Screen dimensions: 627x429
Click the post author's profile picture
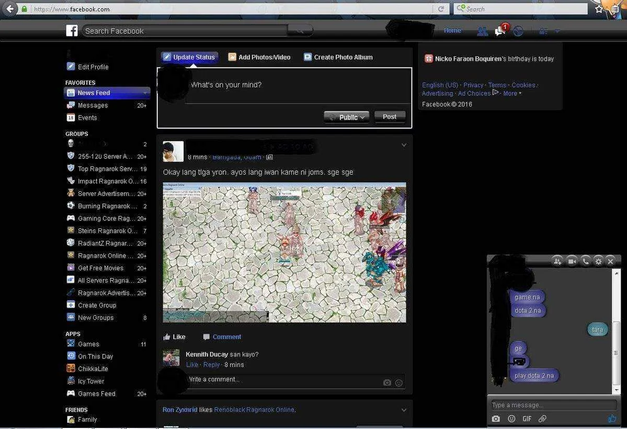click(x=173, y=152)
